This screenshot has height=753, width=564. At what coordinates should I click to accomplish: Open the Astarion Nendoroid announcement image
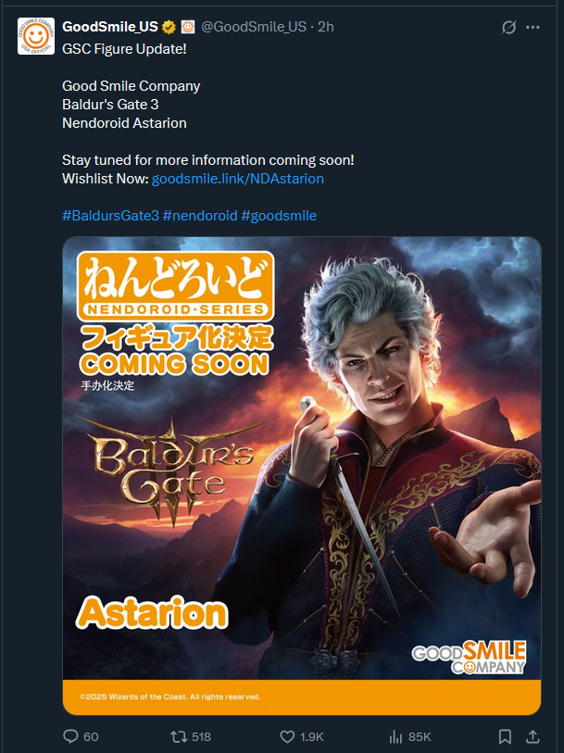302,475
